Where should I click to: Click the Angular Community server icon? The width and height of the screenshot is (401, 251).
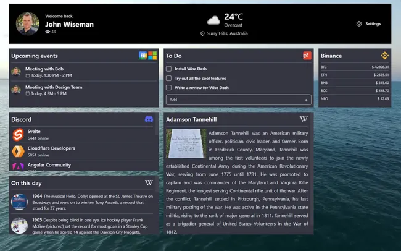[18, 166]
